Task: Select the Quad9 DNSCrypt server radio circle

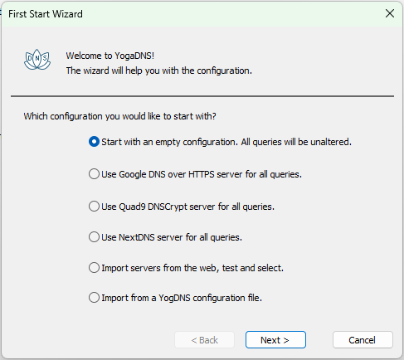Action: tap(94, 207)
